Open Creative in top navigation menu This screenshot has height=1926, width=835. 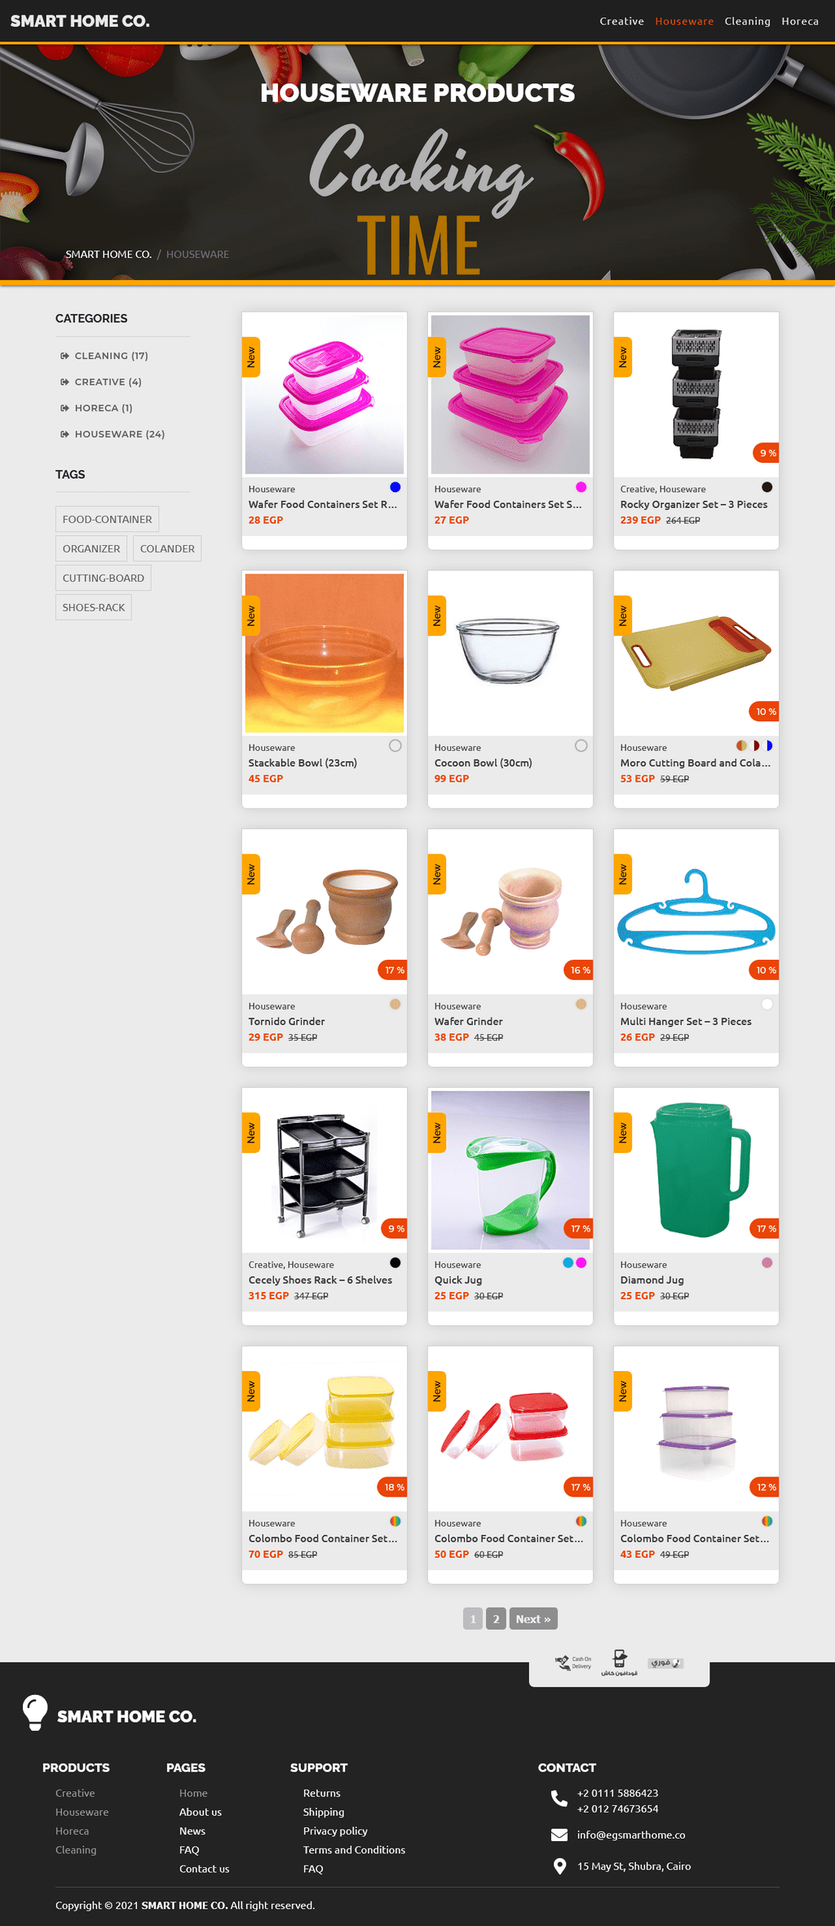[x=622, y=21]
